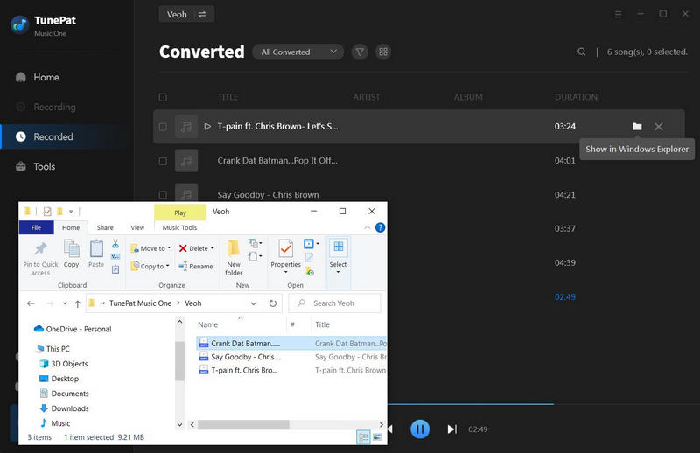Open the Veoh source switcher
This screenshot has width=700, height=453.
coord(186,14)
